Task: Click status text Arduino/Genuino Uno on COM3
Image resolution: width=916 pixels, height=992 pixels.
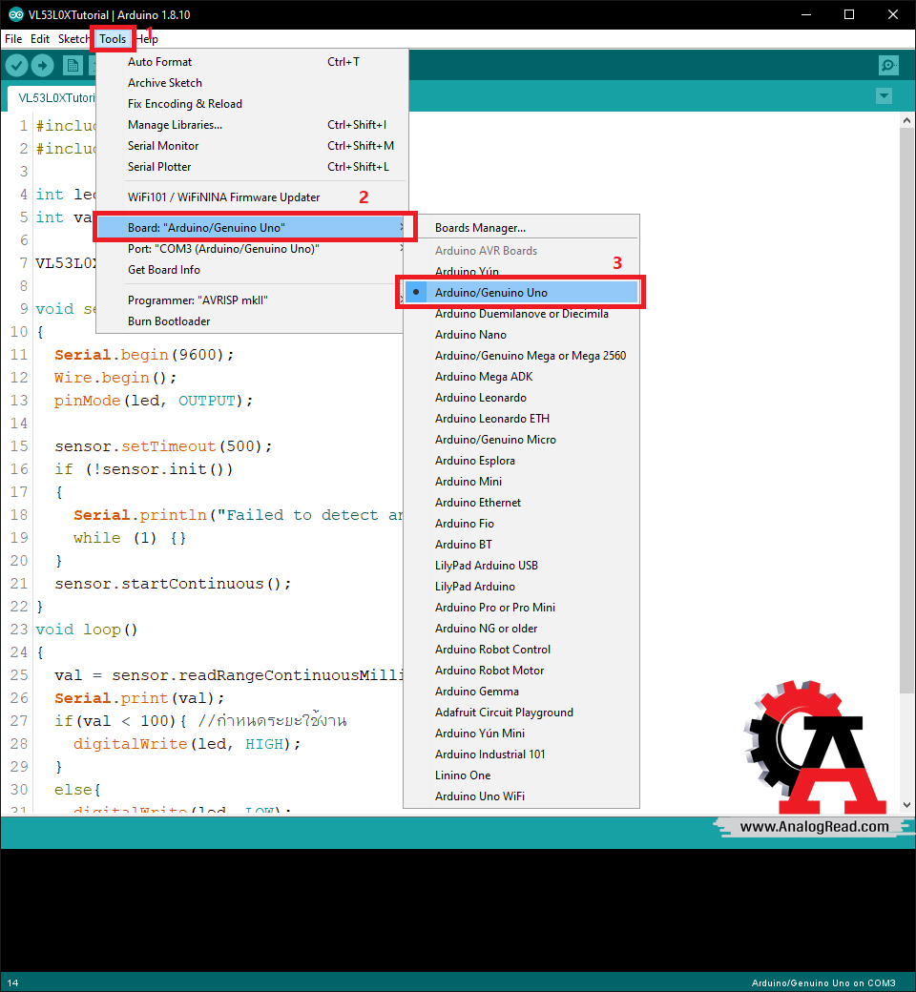Action: coord(822,982)
